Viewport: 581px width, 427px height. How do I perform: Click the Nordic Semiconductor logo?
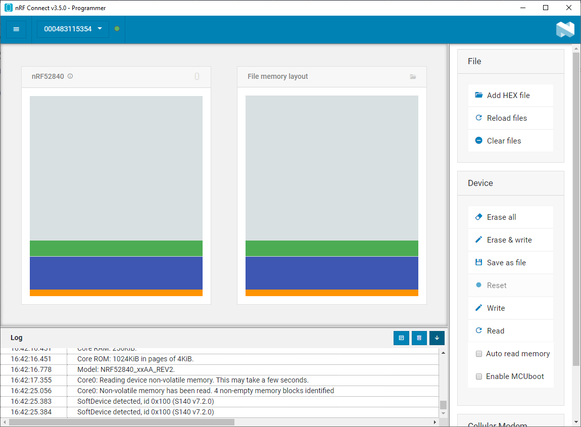click(565, 29)
